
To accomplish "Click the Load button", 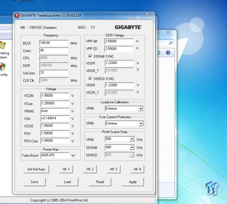I will coord(67,182).
